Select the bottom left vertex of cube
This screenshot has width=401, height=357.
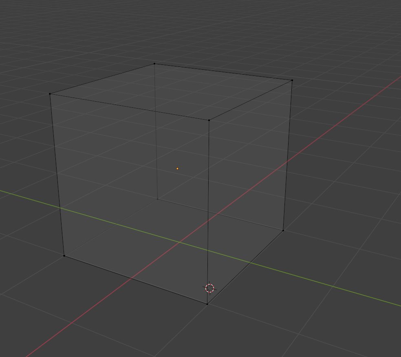[64, 255]
